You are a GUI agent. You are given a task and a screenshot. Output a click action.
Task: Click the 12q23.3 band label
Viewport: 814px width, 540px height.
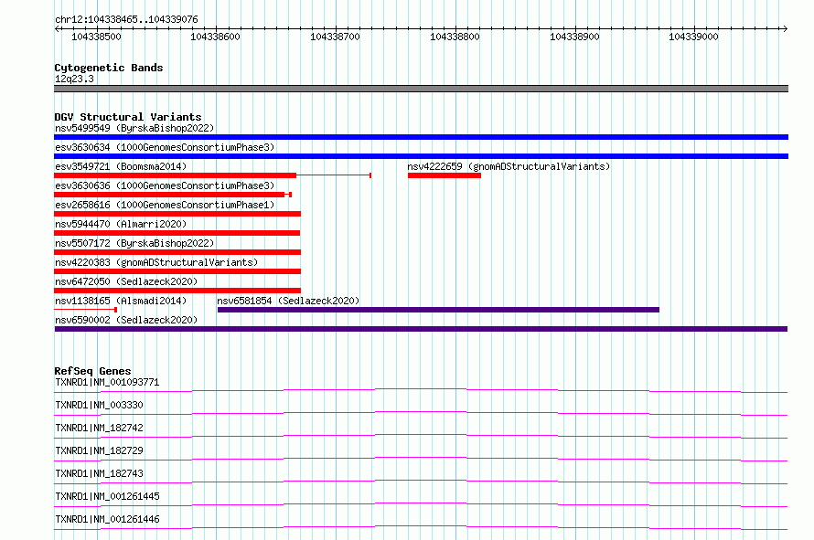point(74,79)
